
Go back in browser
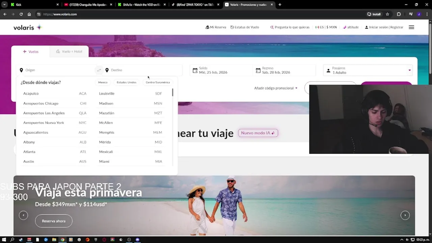click(x=5, y=14)
